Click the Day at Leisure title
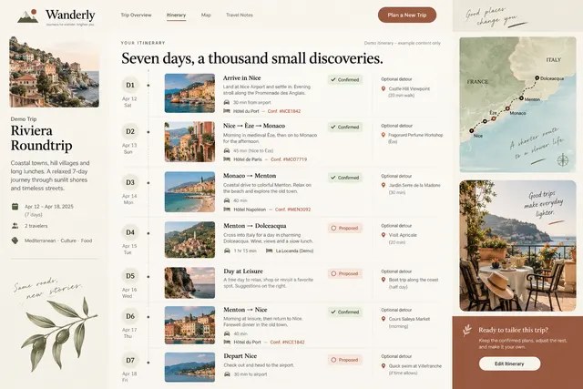 tap(243, 271)
